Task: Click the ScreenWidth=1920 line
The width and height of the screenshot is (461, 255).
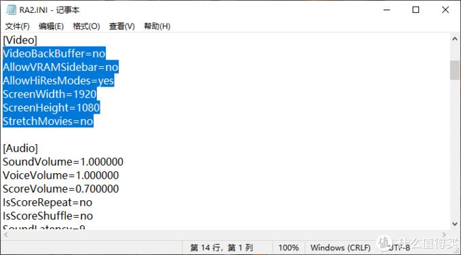Action: point(49,94)
